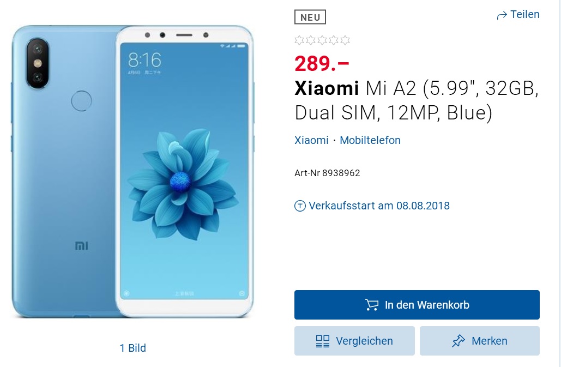Image resolution: width=561 pixels, height=367 pixels.
Task: Click the 289.– price
Action: (x=322, y=64)
